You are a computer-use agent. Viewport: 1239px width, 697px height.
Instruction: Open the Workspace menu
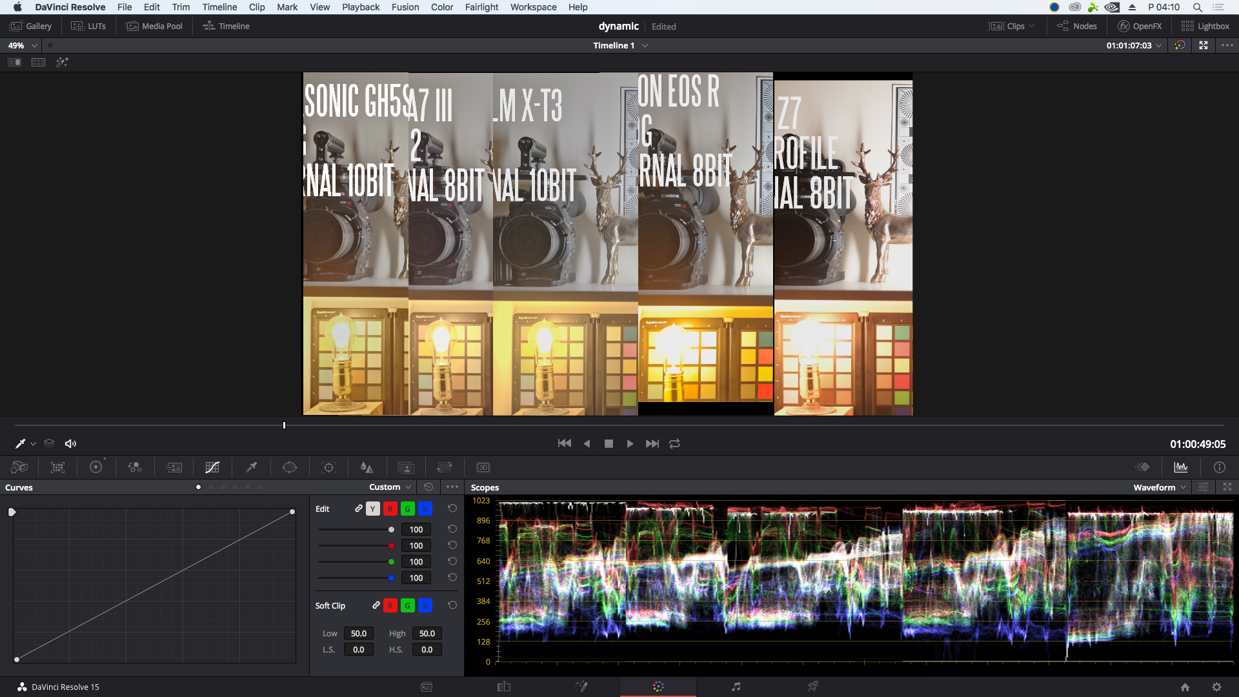[534, 7]
